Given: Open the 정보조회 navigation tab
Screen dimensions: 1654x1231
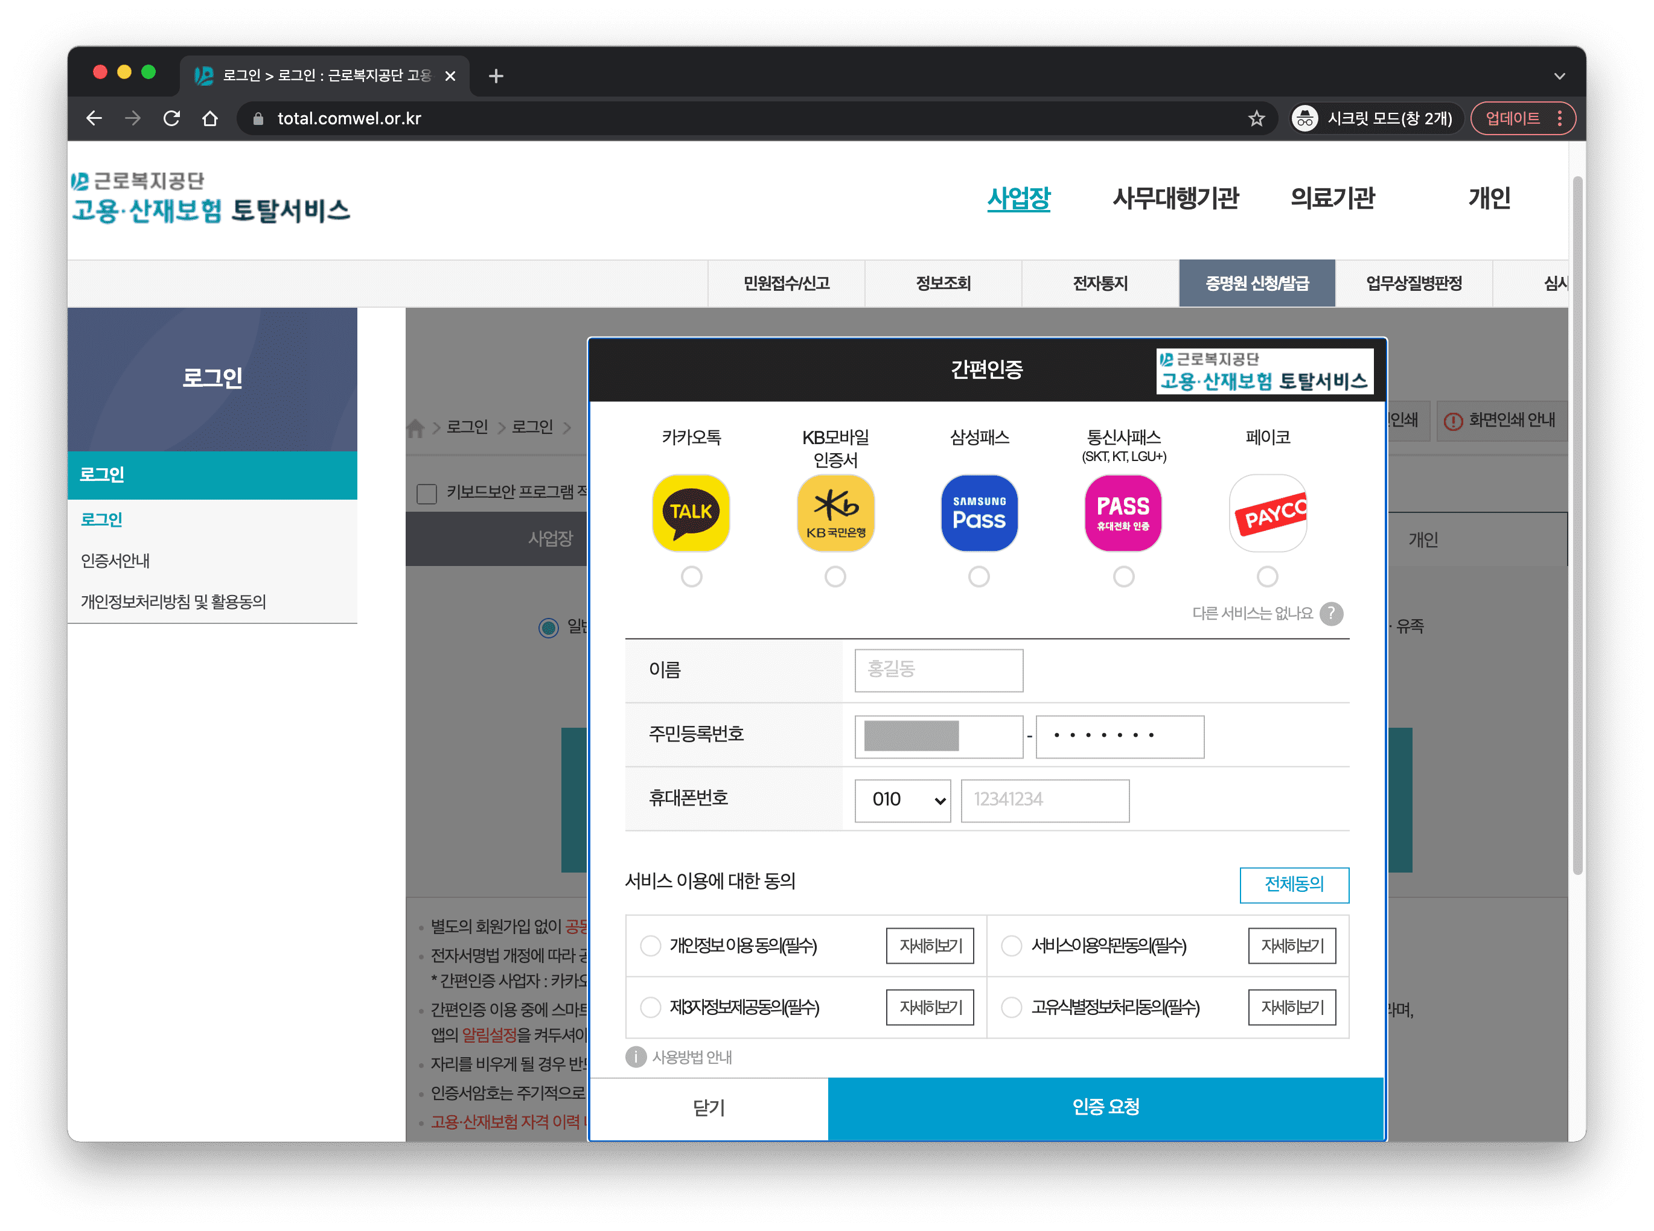Looking at the screenshot, I should [x=942, y=283].
